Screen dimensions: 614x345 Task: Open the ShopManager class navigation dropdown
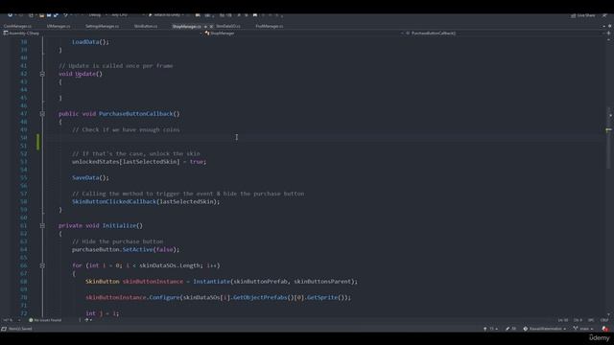click(x=303, y=34)
